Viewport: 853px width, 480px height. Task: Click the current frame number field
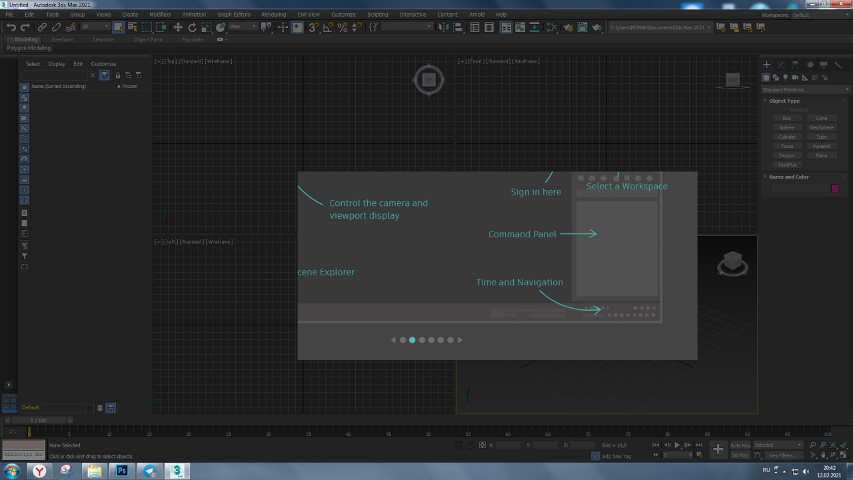pyautogui.click(x=677, y=455)
